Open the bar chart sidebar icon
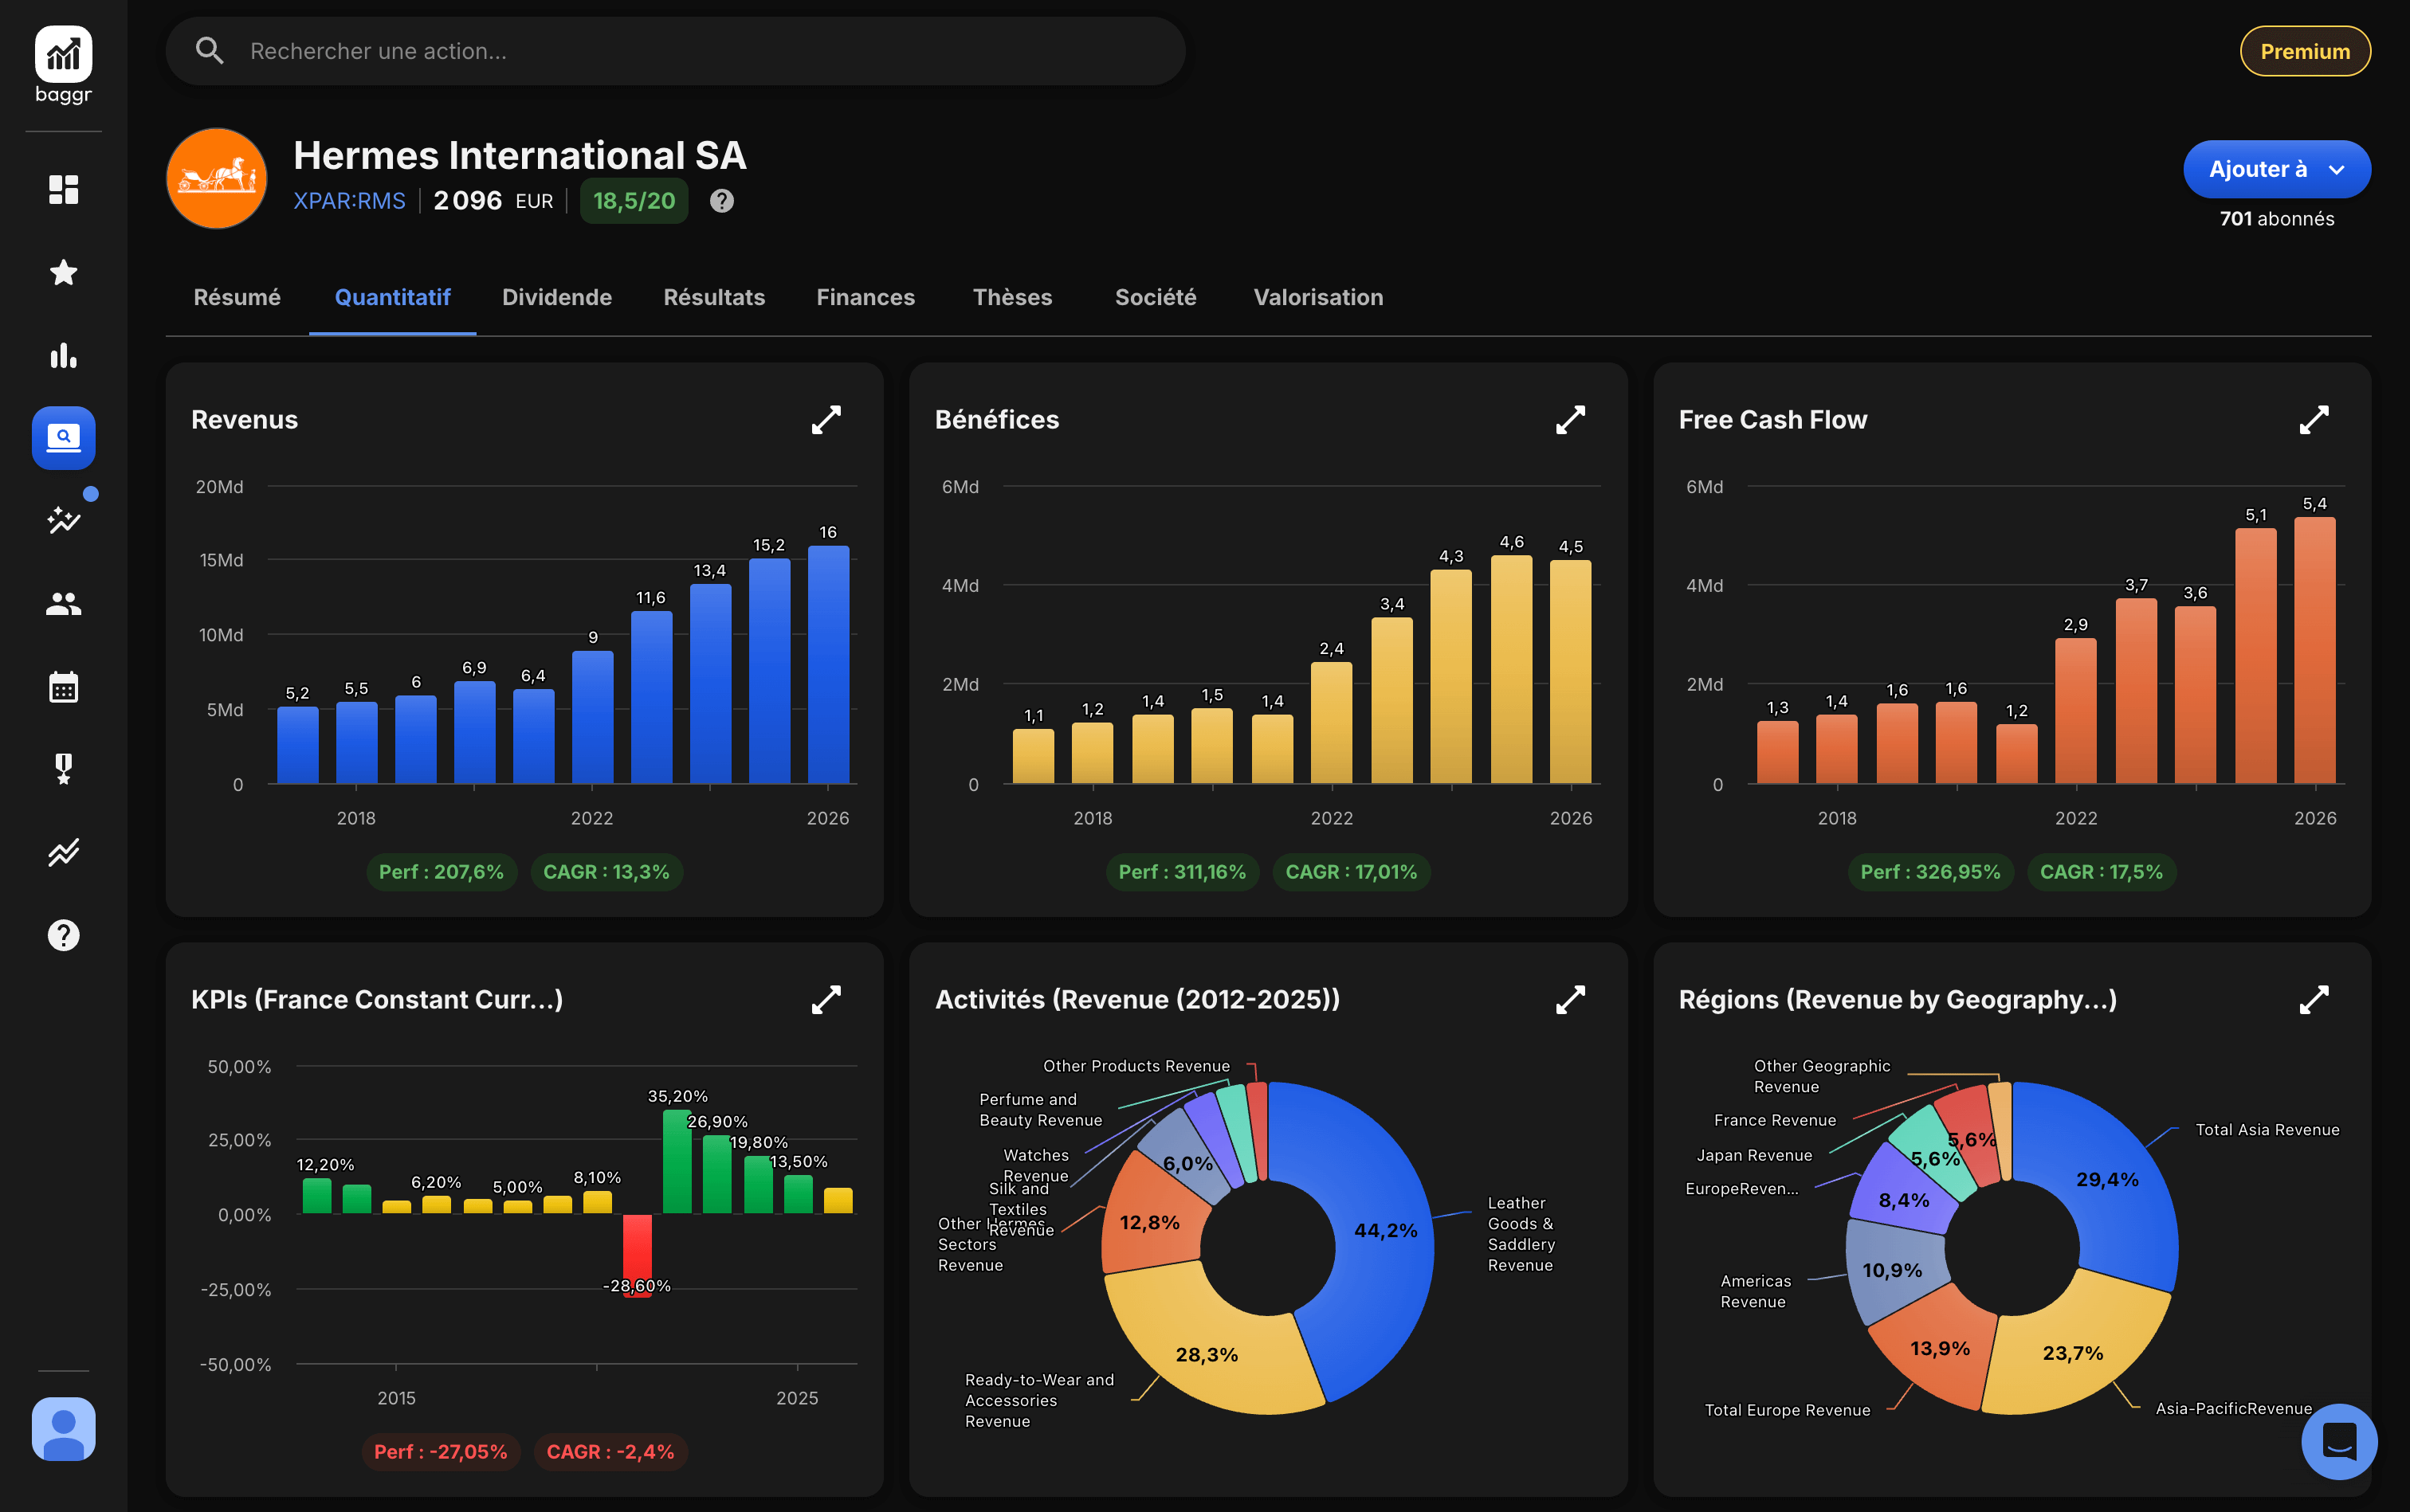 63,355
